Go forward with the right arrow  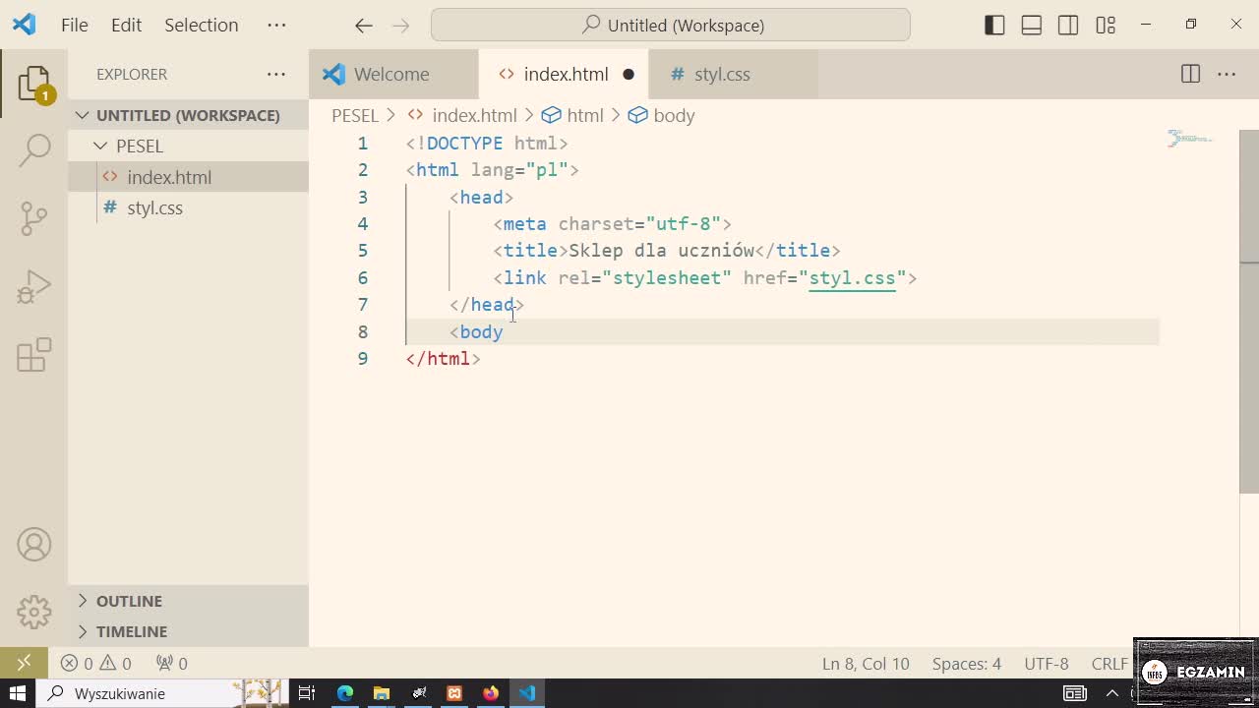click(401, 26)
